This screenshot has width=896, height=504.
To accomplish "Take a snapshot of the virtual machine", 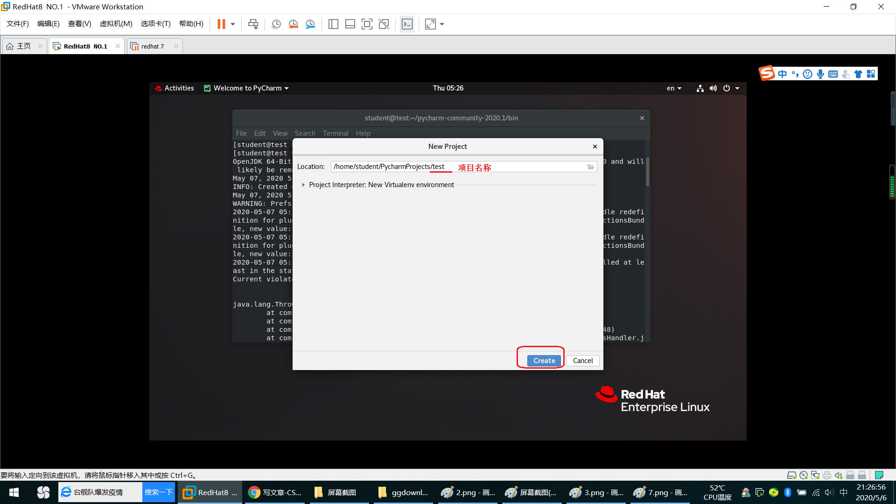I will coord(275,24).
